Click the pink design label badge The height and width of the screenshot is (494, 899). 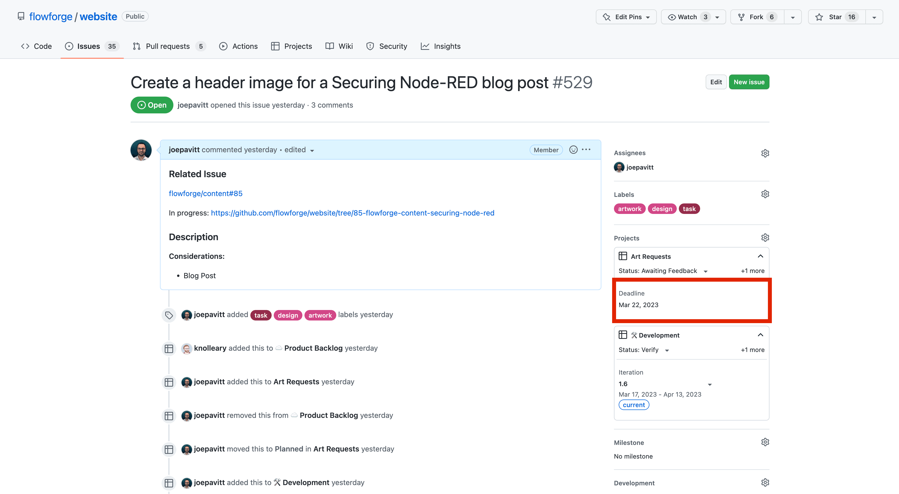(662, 208)
